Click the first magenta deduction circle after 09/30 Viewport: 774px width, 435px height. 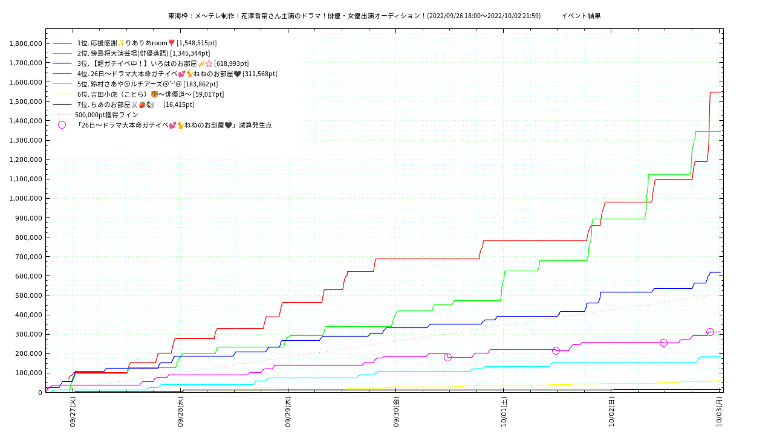(x=447, y=357)
